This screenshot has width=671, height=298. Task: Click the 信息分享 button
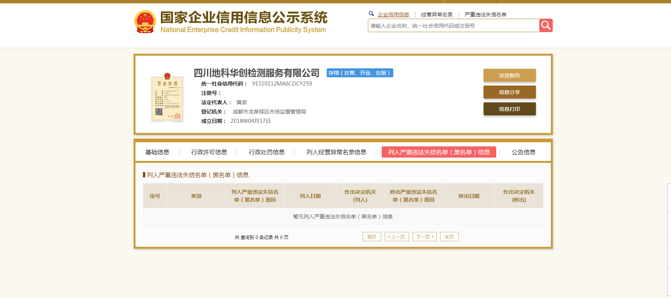tap(509, 92)
